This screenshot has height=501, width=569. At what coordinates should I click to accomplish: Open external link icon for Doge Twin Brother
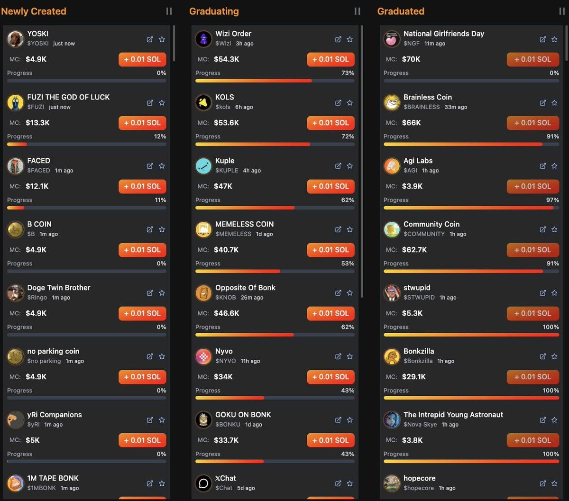(150, 293)
